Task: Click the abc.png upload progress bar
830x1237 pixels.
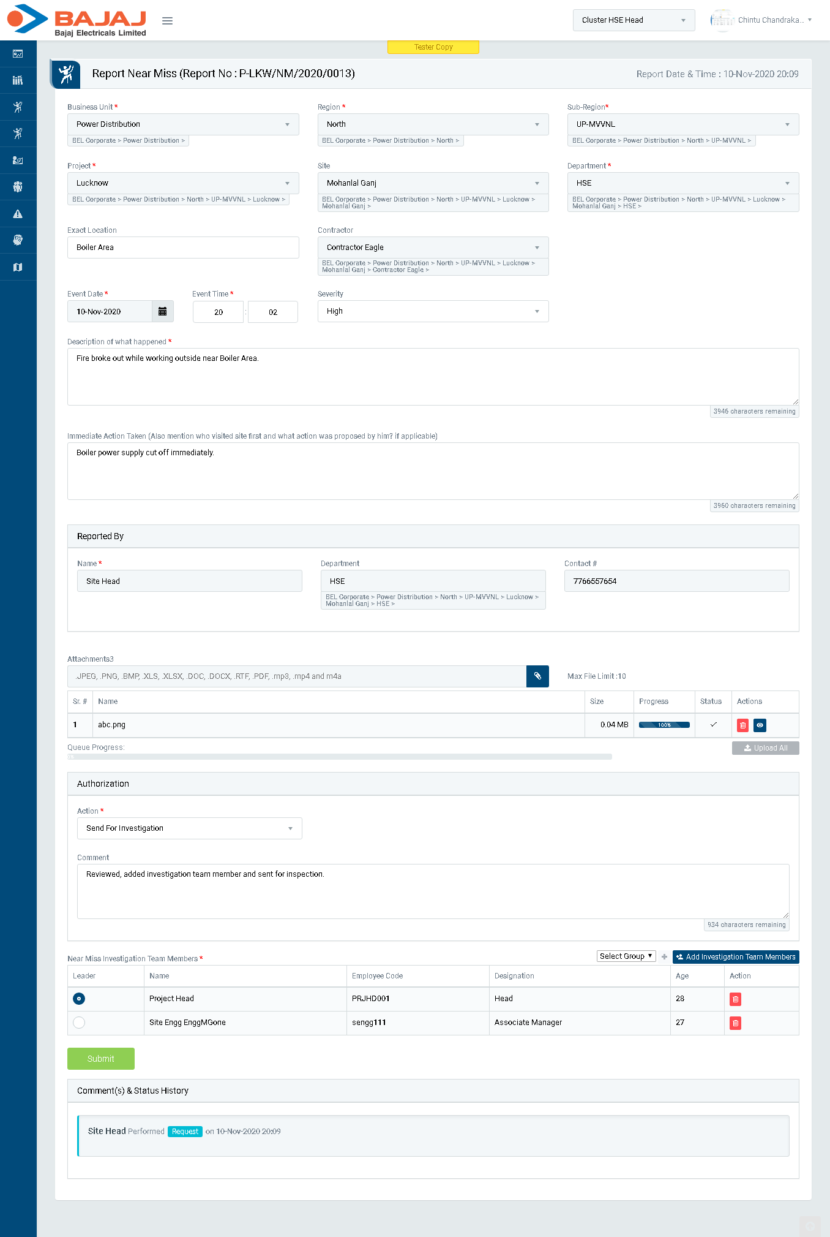Action: pyautogui.click(x=664, y=725)
